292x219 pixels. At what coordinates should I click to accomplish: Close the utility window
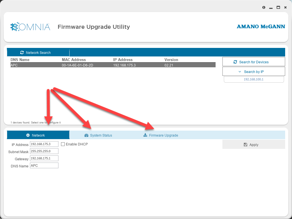pos(285,7)
